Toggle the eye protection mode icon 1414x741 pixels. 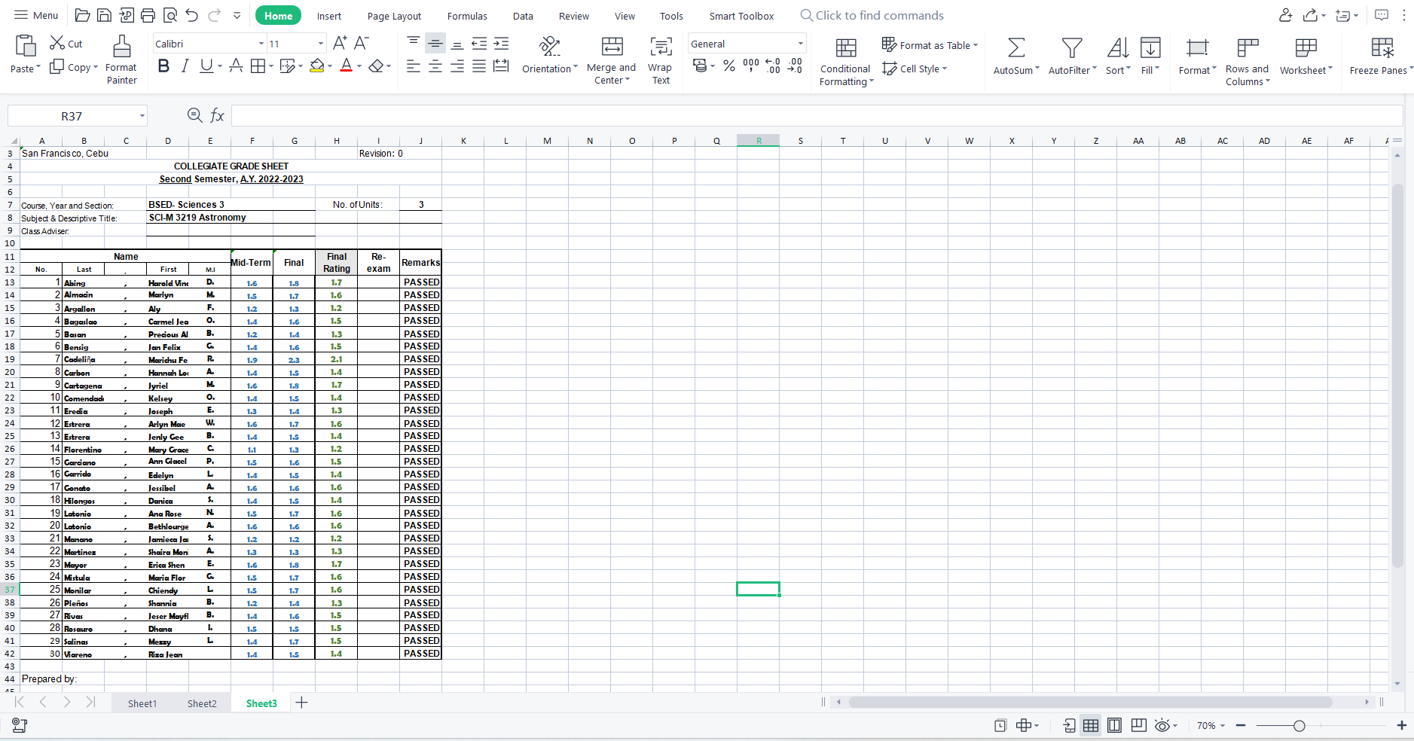1162,725
